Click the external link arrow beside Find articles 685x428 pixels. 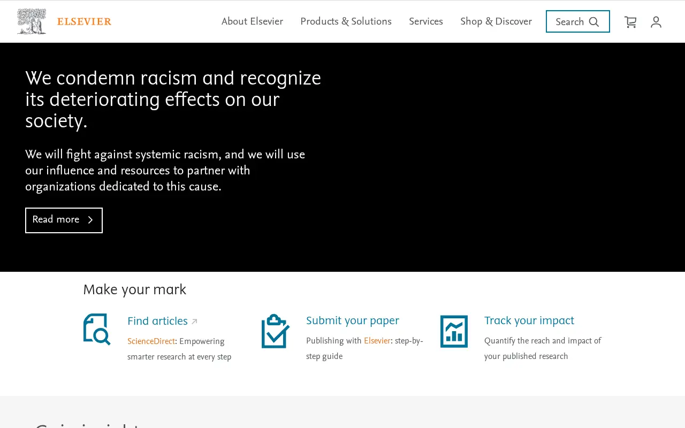click(194, 322)
